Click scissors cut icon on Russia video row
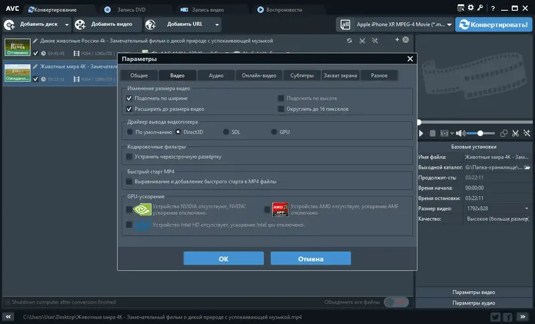 [362, 41]
